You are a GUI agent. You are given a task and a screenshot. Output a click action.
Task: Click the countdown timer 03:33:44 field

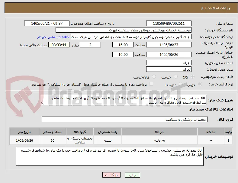(59, 45)
